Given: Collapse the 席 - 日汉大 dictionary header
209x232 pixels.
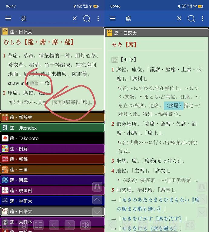Looking at the screenshot, I should point(157,33).
